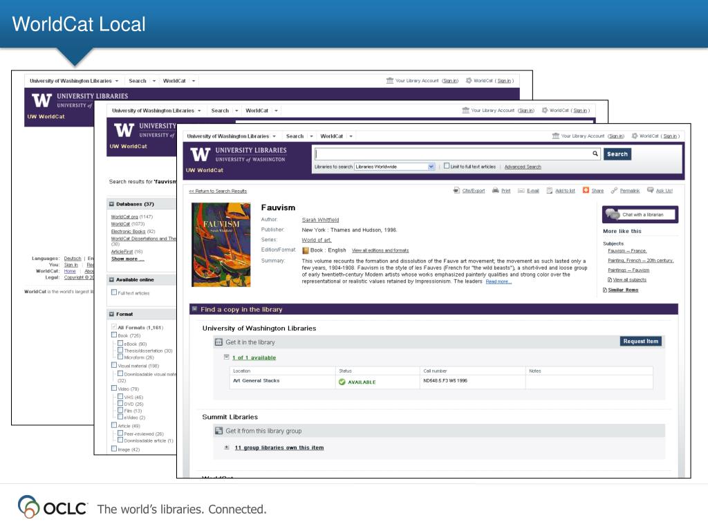Image resolution: width=708 pixels, height=531 pixels.
Task: Check the DVD (25) format checkbox
Action: 120,404
